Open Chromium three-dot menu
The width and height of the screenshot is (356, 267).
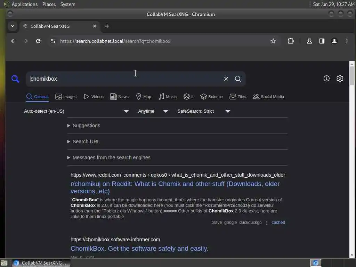[347, 41]
